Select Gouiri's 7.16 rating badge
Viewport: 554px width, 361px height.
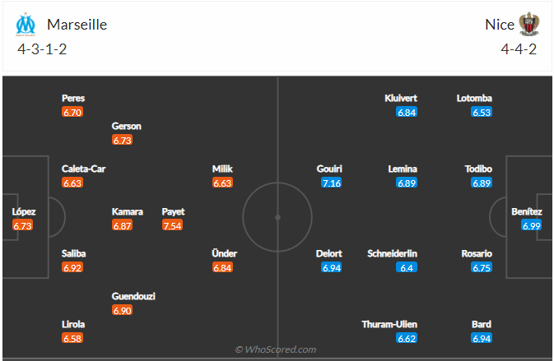click(331, 183)
